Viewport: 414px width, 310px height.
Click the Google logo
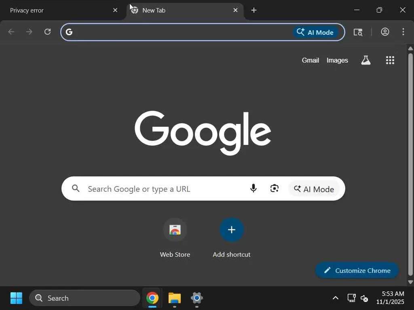click(x=203, y=133)
